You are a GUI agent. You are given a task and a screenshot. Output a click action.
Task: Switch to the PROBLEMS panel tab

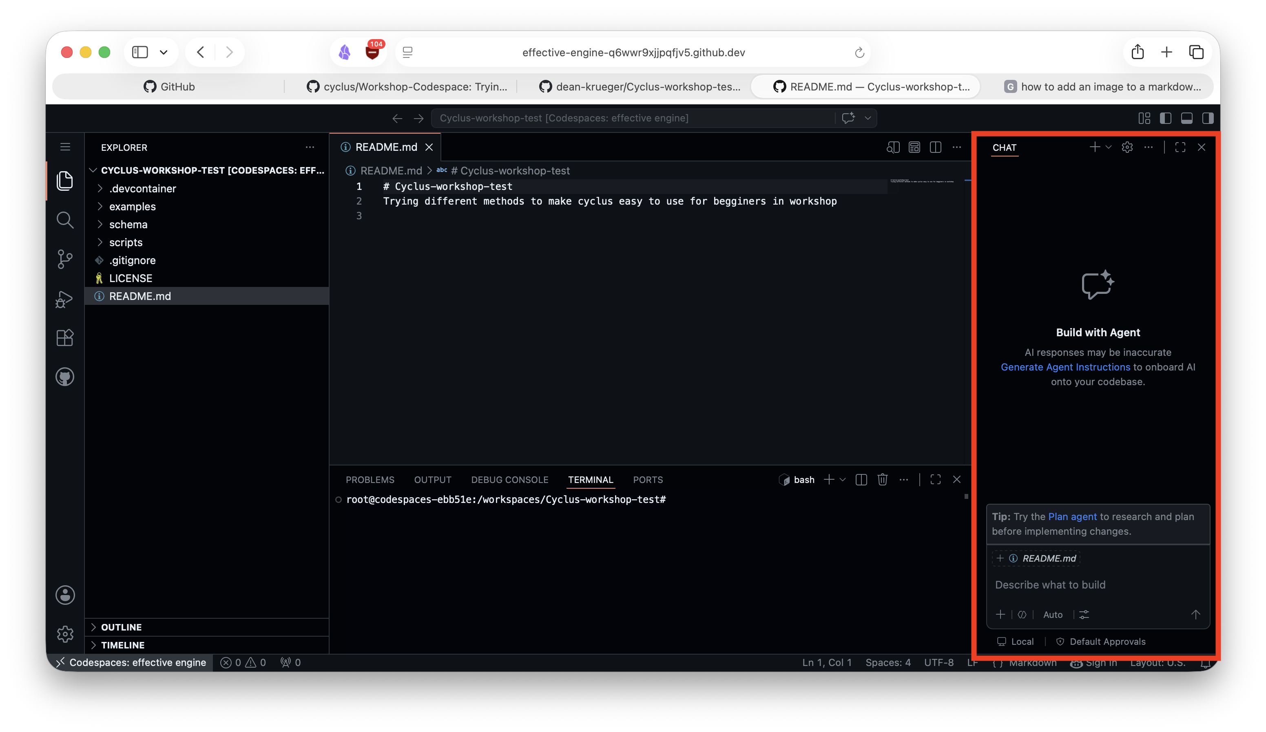[x=370, y=479]
